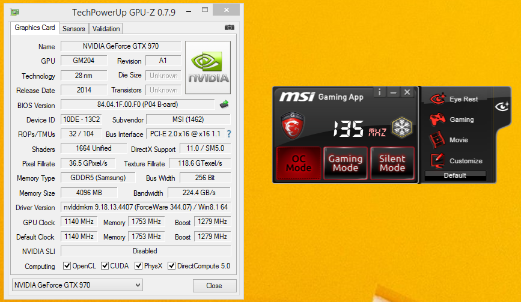Click the snowflake fan icon in Gaming App
The image size is (521, 302).
401,127
